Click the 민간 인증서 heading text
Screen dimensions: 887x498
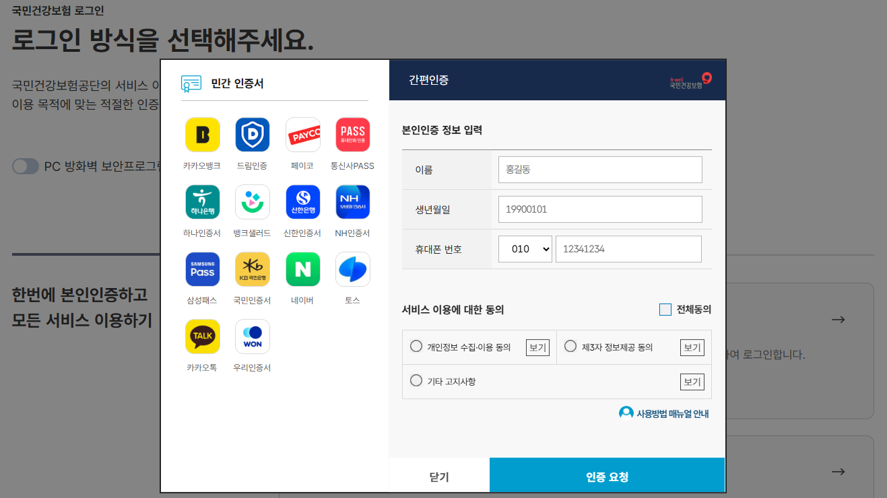238,83
